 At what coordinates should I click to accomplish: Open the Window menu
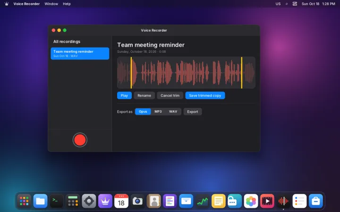51,4
